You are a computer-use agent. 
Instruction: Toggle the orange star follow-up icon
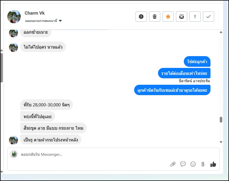point(168,17)
